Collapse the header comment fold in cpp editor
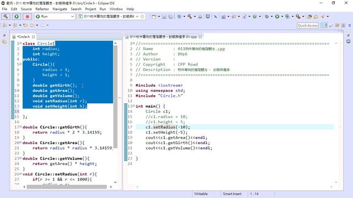 (x=133, y=43)
